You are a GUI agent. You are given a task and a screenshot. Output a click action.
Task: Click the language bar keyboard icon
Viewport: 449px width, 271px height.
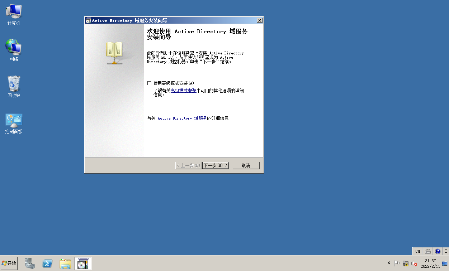[x=428, y=251]
